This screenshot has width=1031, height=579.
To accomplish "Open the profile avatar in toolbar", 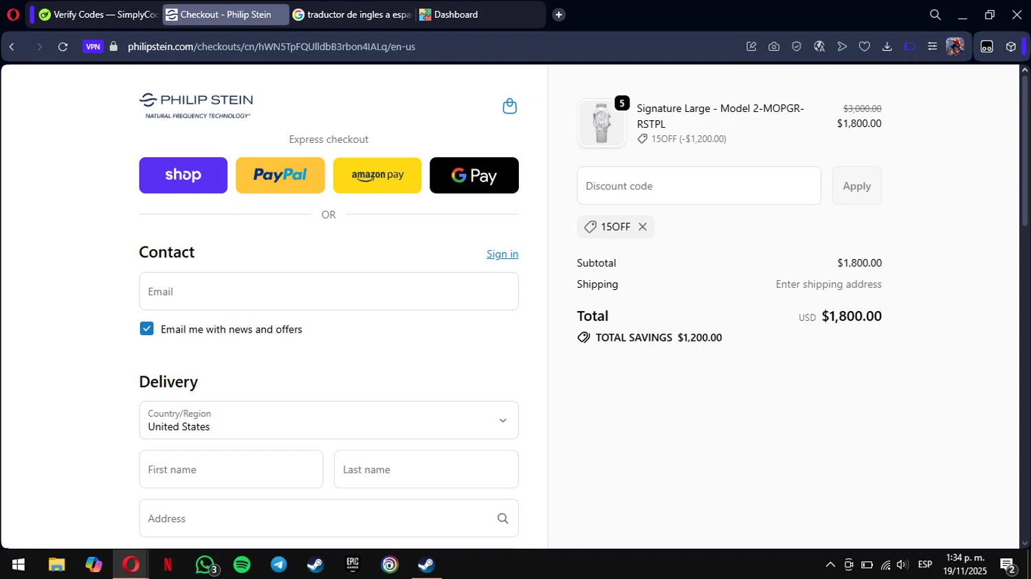I will tap(955, 47).
